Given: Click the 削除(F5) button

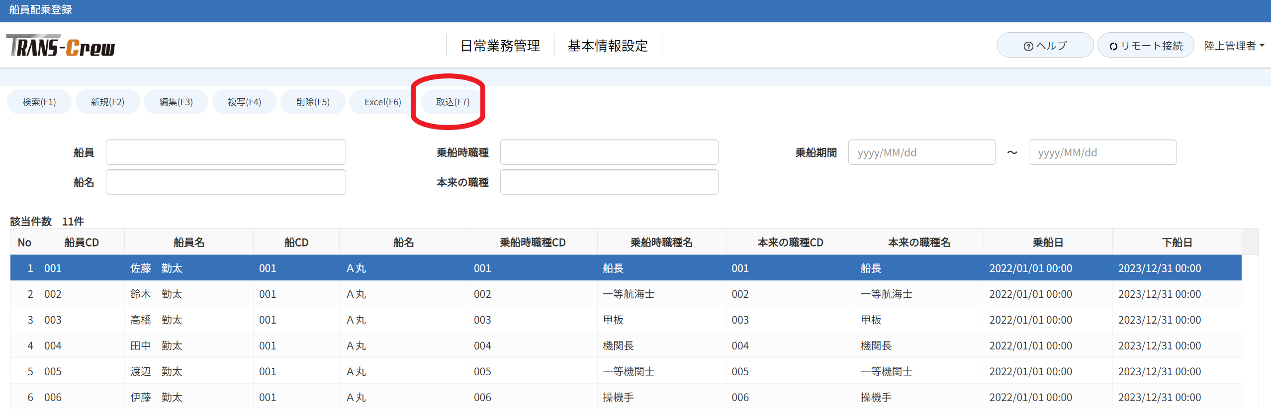Looking at the screenshot, I should 313,102.
